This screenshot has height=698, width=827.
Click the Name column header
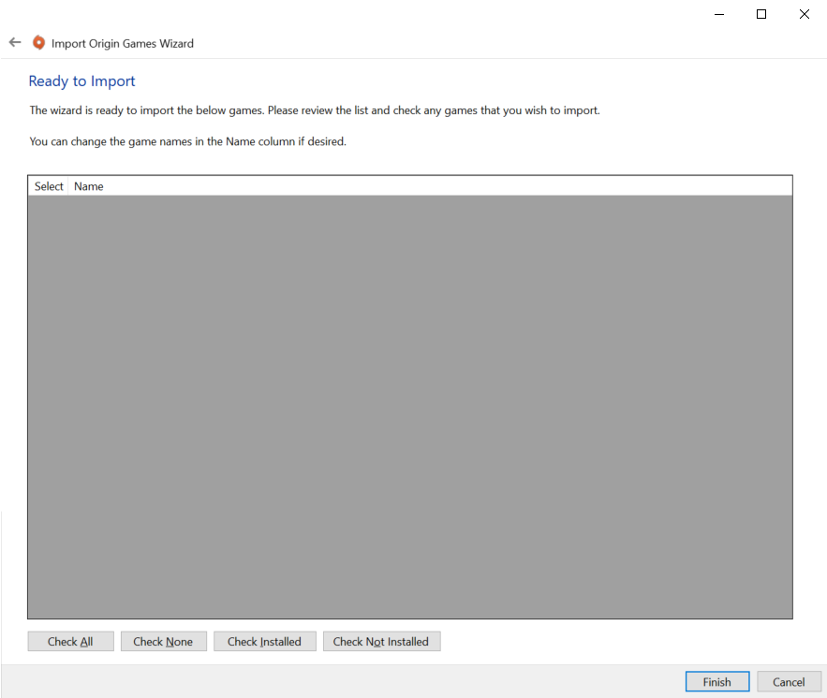point(430,186)
